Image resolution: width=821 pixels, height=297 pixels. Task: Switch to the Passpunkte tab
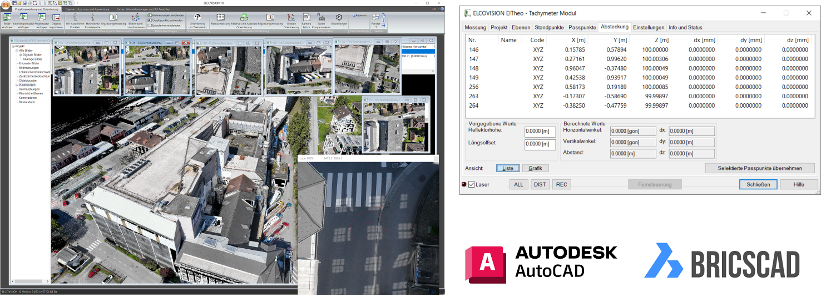coord(582,27)
